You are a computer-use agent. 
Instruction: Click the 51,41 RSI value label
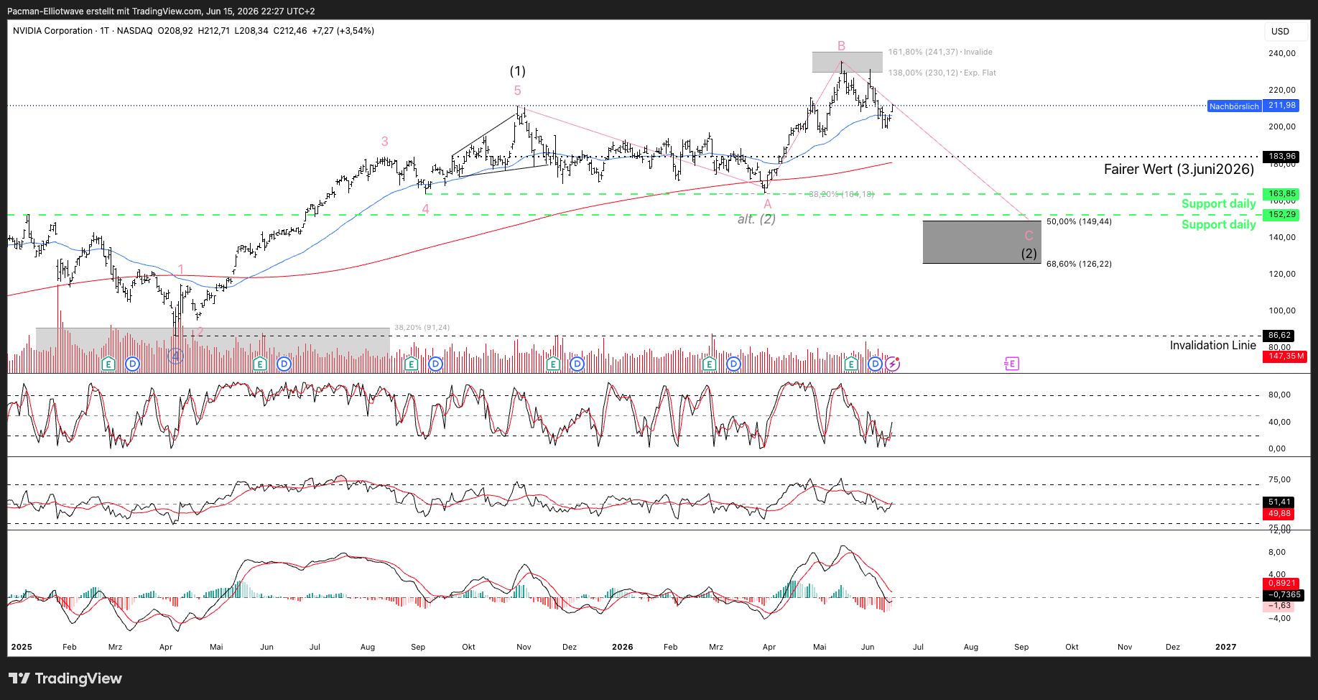tap(1279, 502)
